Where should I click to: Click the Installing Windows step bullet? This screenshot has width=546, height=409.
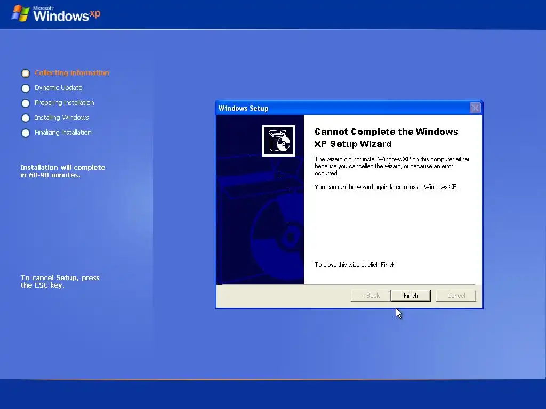pyautogui.click(x=26, y=118)
